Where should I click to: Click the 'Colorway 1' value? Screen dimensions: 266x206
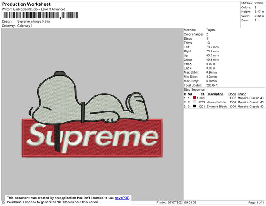25,26
